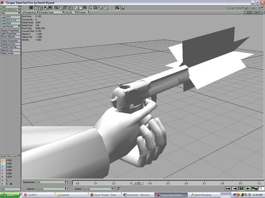Toggle the Y coordinate axis button
Screen dimensions: 265x198
point(2,164)
